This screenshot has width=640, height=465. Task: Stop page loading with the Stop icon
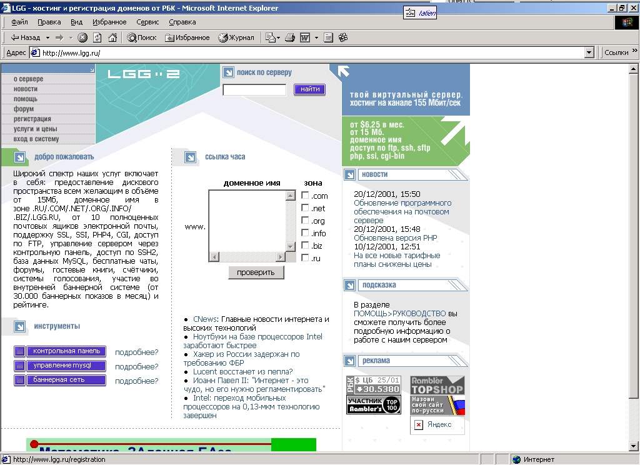point(82,38)
